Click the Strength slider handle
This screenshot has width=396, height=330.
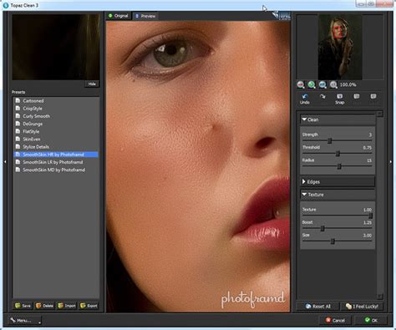(329, 140)
